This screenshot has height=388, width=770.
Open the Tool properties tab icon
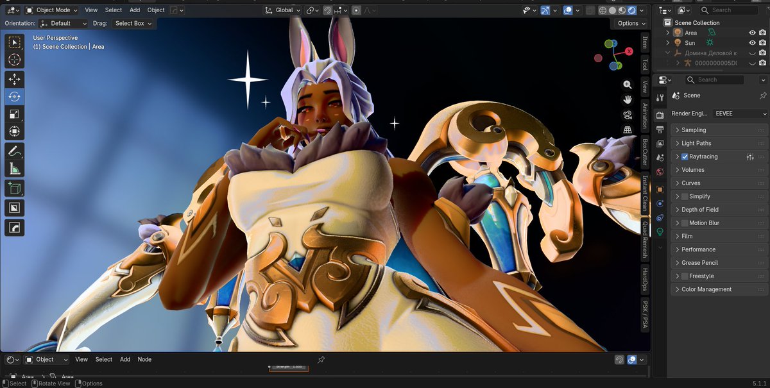(660, 97)
